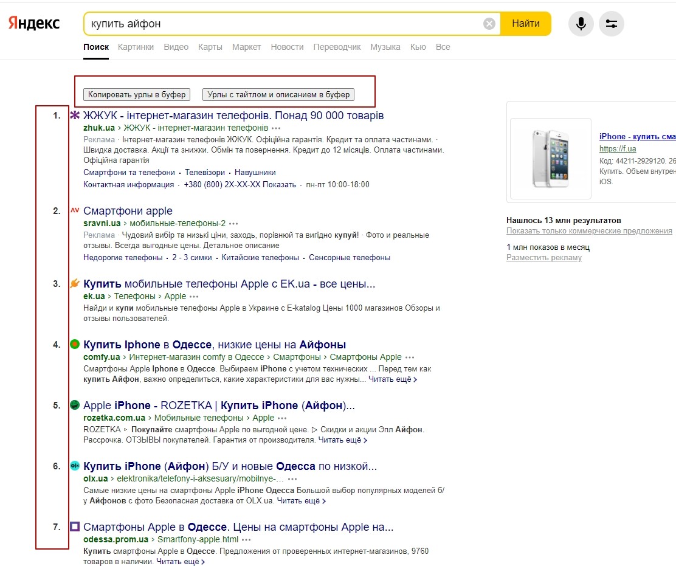The image size is (676, 566).
Task: Expand 'Читать ещё' in the comfy.ua snippet
Action: point(393,379)
